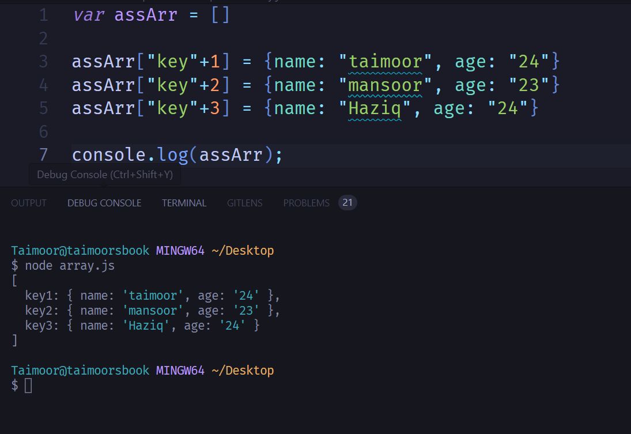Click line number 5 in the gutter
Screen dimensions: 631x434
44,108
